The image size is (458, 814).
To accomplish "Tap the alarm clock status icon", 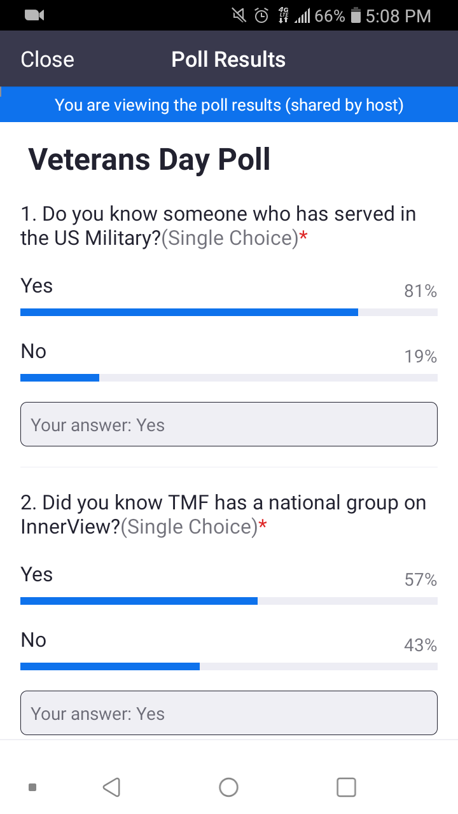I will [x=261, y=16].
